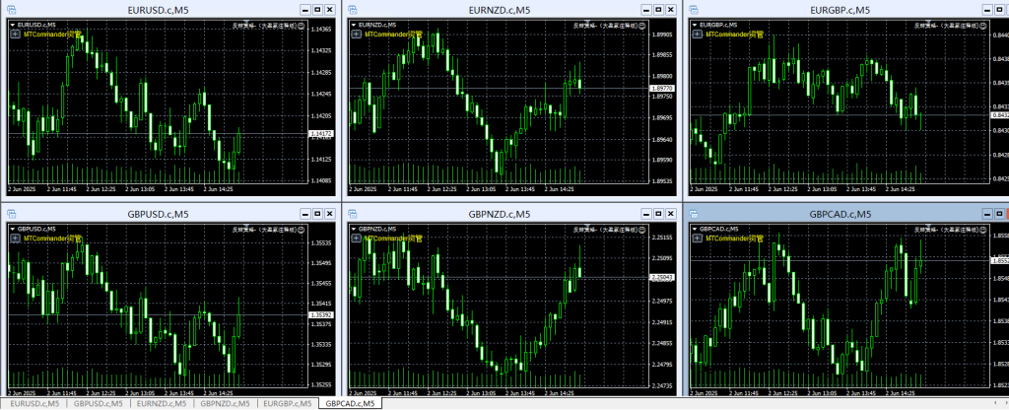Click the 1.14172 current price label on EURUSD
1009x410 pixels.
tap(321, 133)
